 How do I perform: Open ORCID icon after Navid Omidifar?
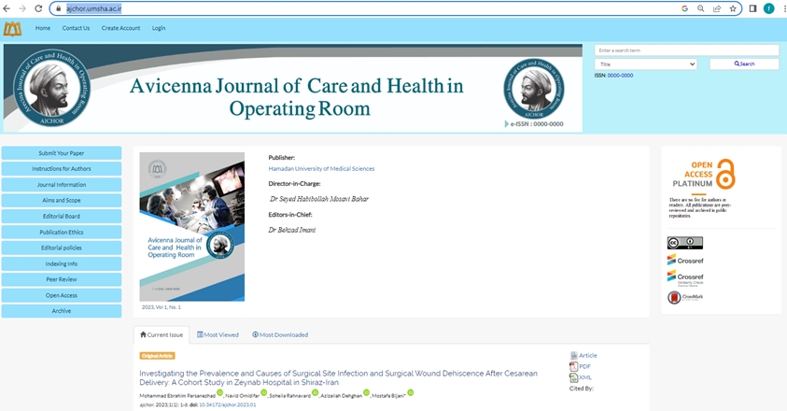pyautogui.click(x=264, y=393)
